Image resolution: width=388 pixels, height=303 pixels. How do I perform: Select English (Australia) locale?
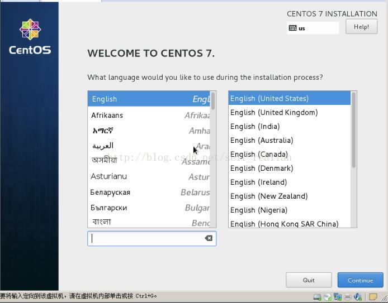coord(289,140)
